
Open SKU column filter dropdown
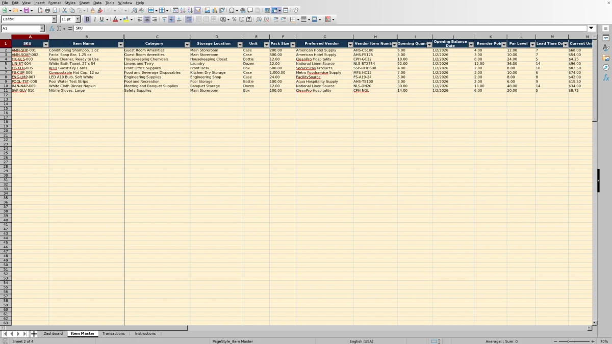[46, 45]
